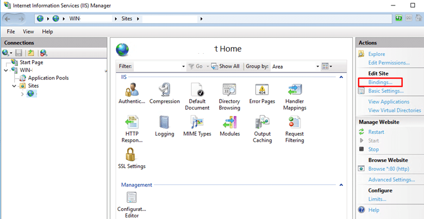This screenshot has width=424, height=219.
Task: Click the Stop loading icon beside address bar
Action: point(409,18)
